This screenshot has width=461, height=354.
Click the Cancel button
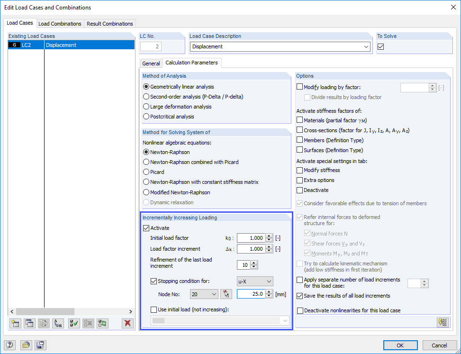coord(439,345)
